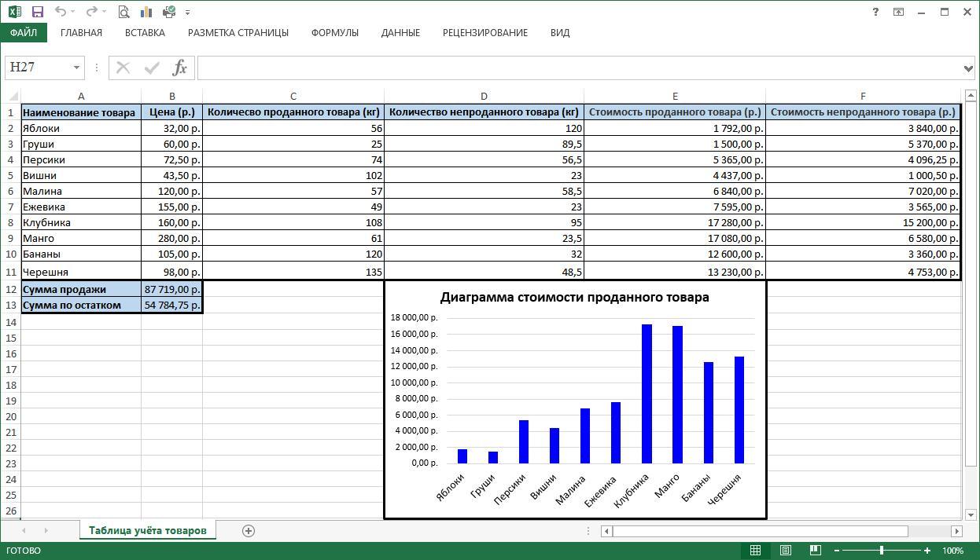This screenshot has width=980, height=560.
Task: Switch to Page Layout view
Action: [785, 551]
